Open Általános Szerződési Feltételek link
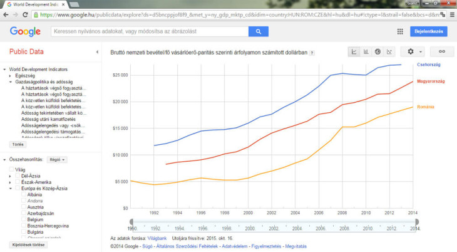The image size is (457, 252). [x=187, y=246]
